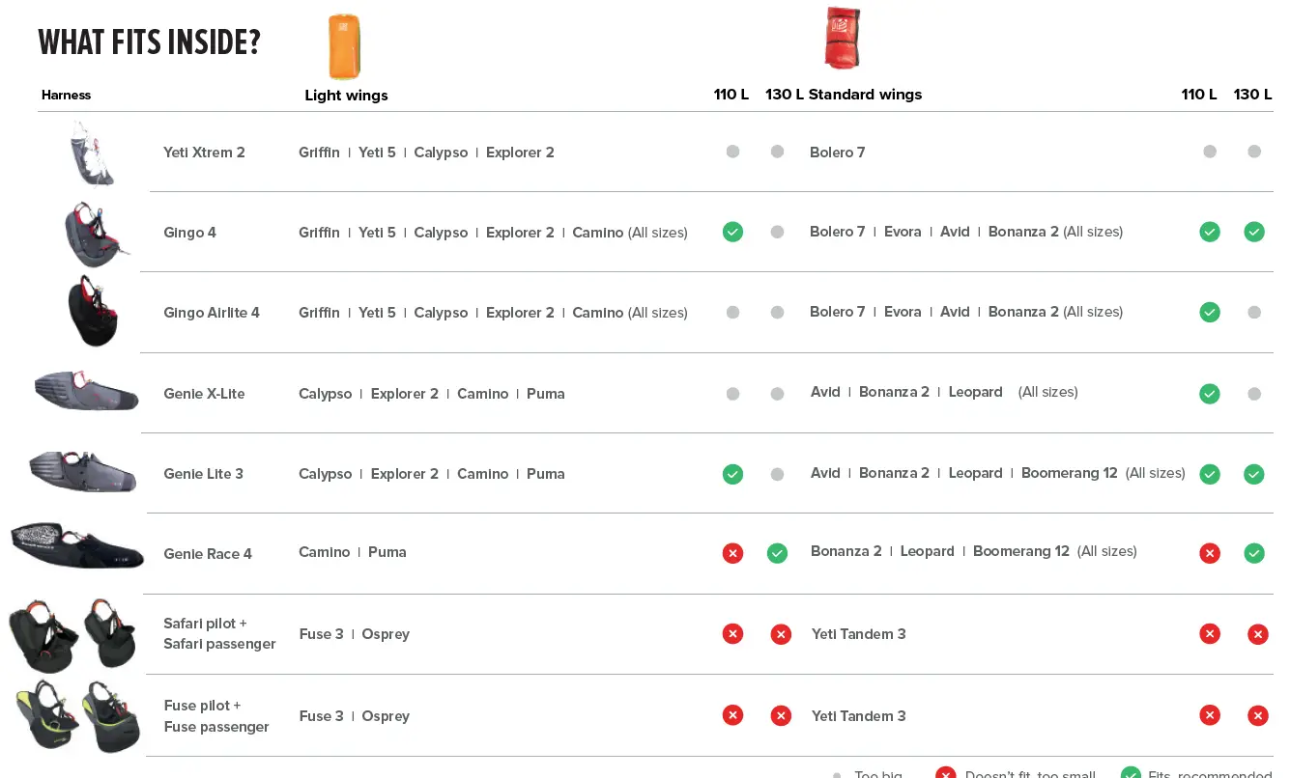This screenshot has width=1290, height=778.
Task: Click the green check for Genie Race 4 light wings 130 L
Action: coord(777,553)
